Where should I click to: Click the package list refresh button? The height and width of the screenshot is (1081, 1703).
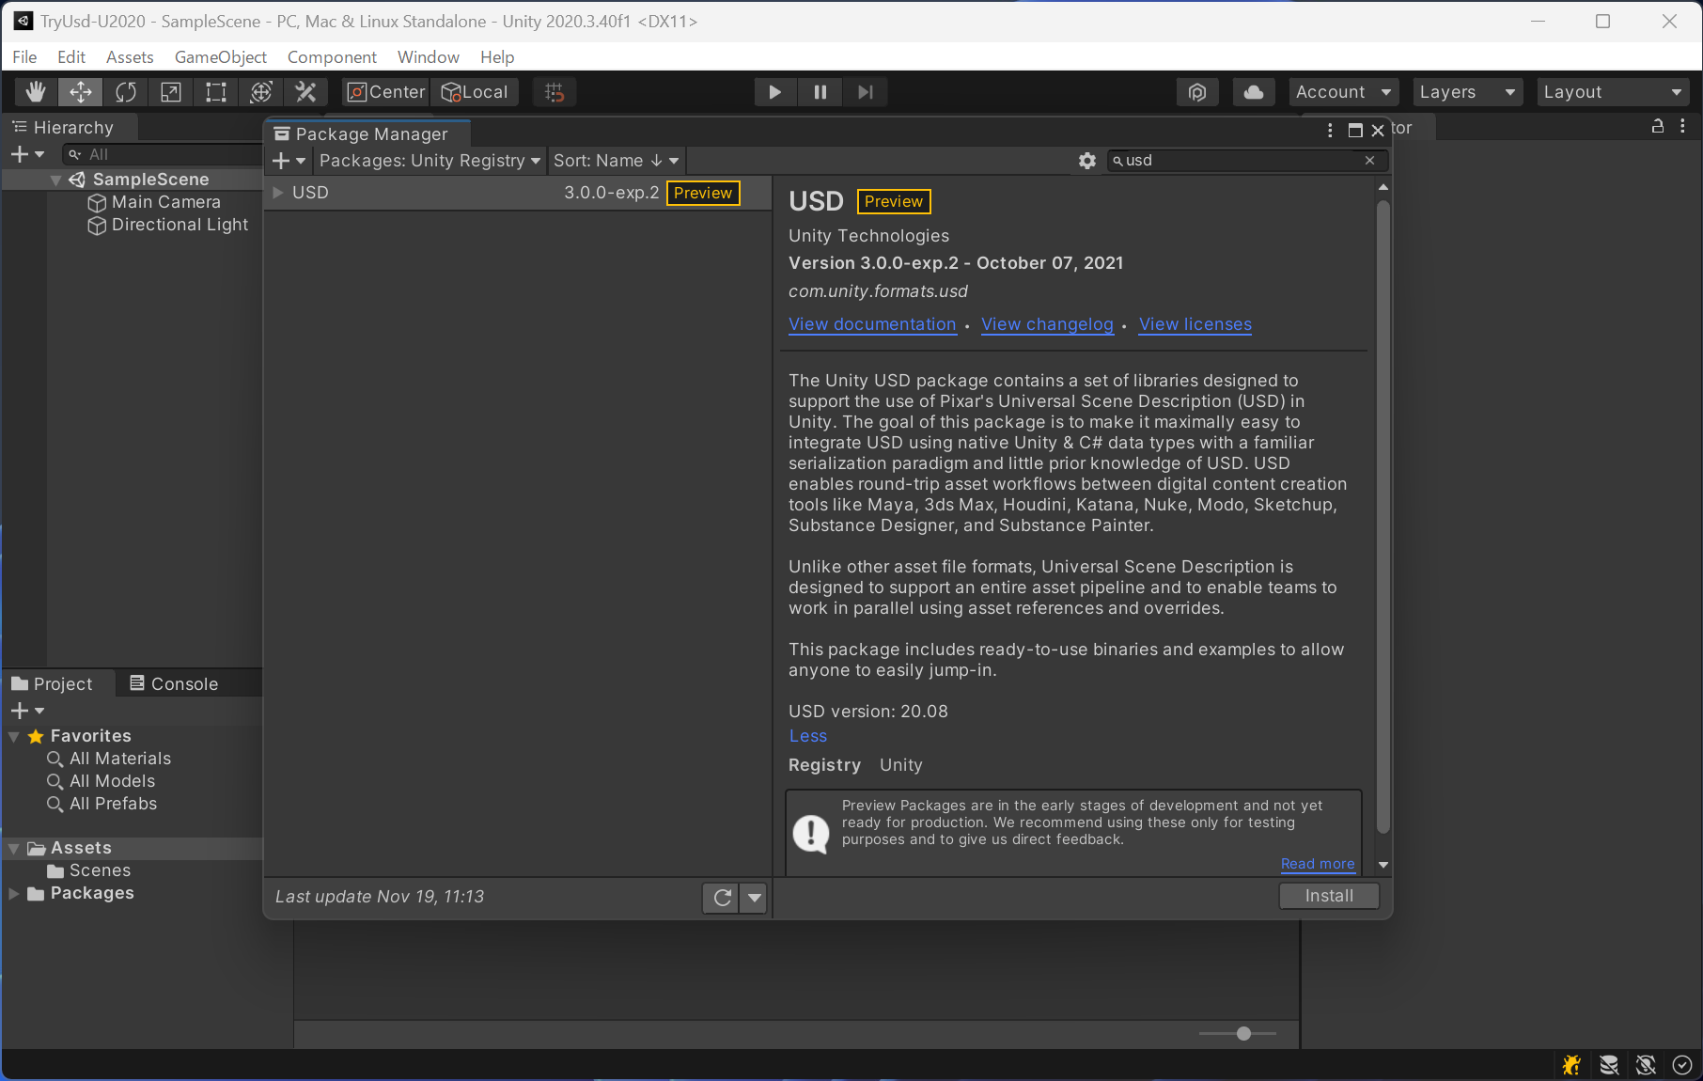pos(722,898)
